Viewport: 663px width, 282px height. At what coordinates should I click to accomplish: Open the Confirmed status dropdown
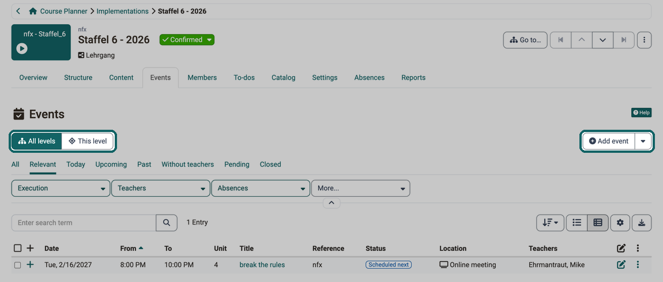tap(187, 40)
